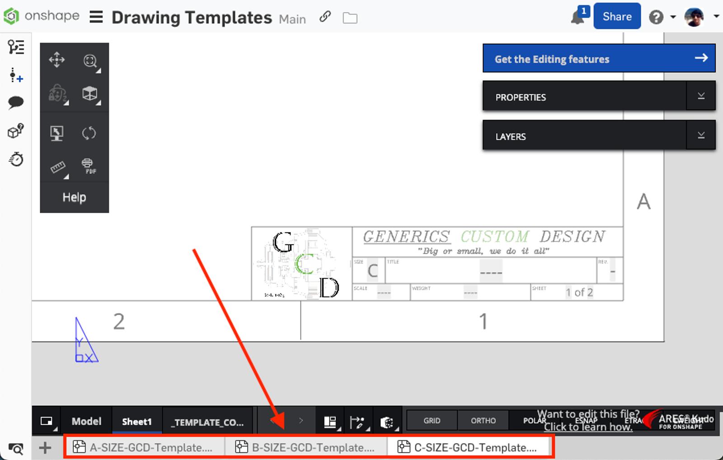Click Get the Editing features banner

(599, 58)
